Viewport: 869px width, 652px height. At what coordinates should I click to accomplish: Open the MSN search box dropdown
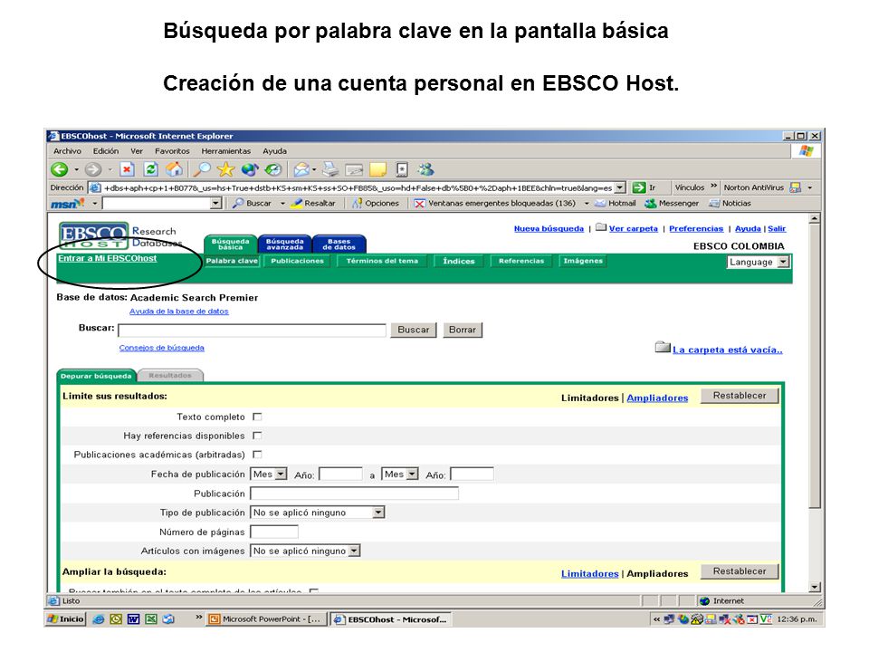[216, 204]
